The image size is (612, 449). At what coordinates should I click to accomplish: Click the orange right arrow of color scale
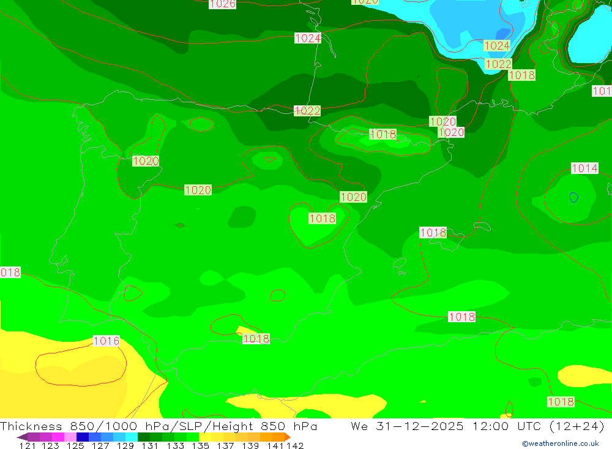click(288, 437)
